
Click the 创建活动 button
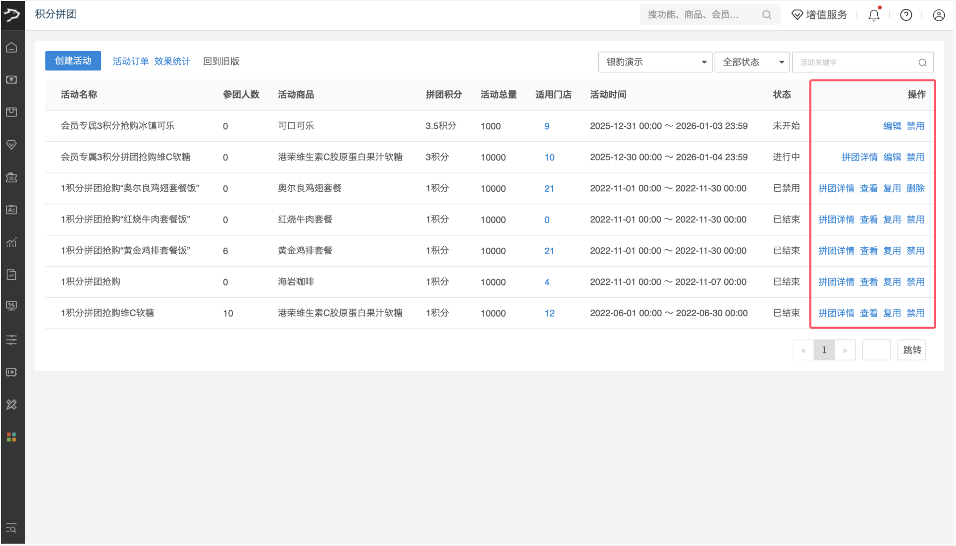tap(73, 61)
